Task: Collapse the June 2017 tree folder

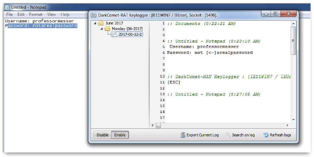Action: pos(95,23)
